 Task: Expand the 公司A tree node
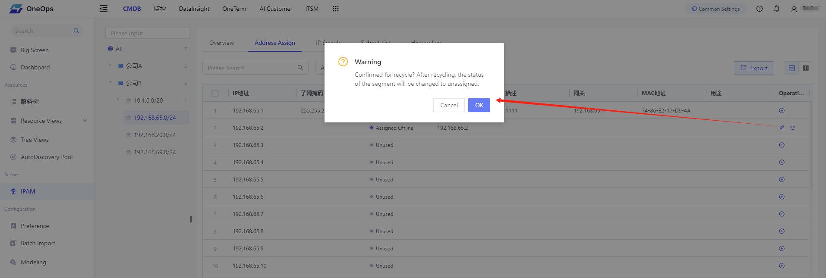(110, 65)
